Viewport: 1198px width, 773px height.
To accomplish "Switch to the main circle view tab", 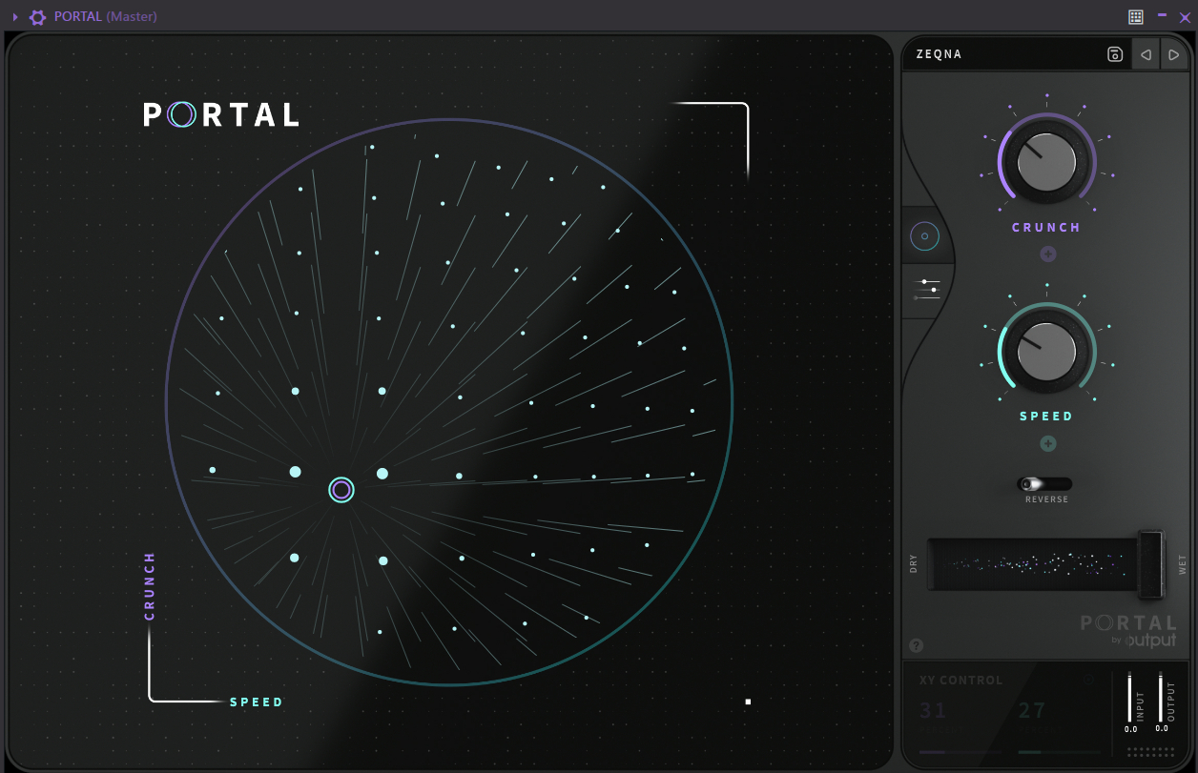I will [x=924, y=235].
